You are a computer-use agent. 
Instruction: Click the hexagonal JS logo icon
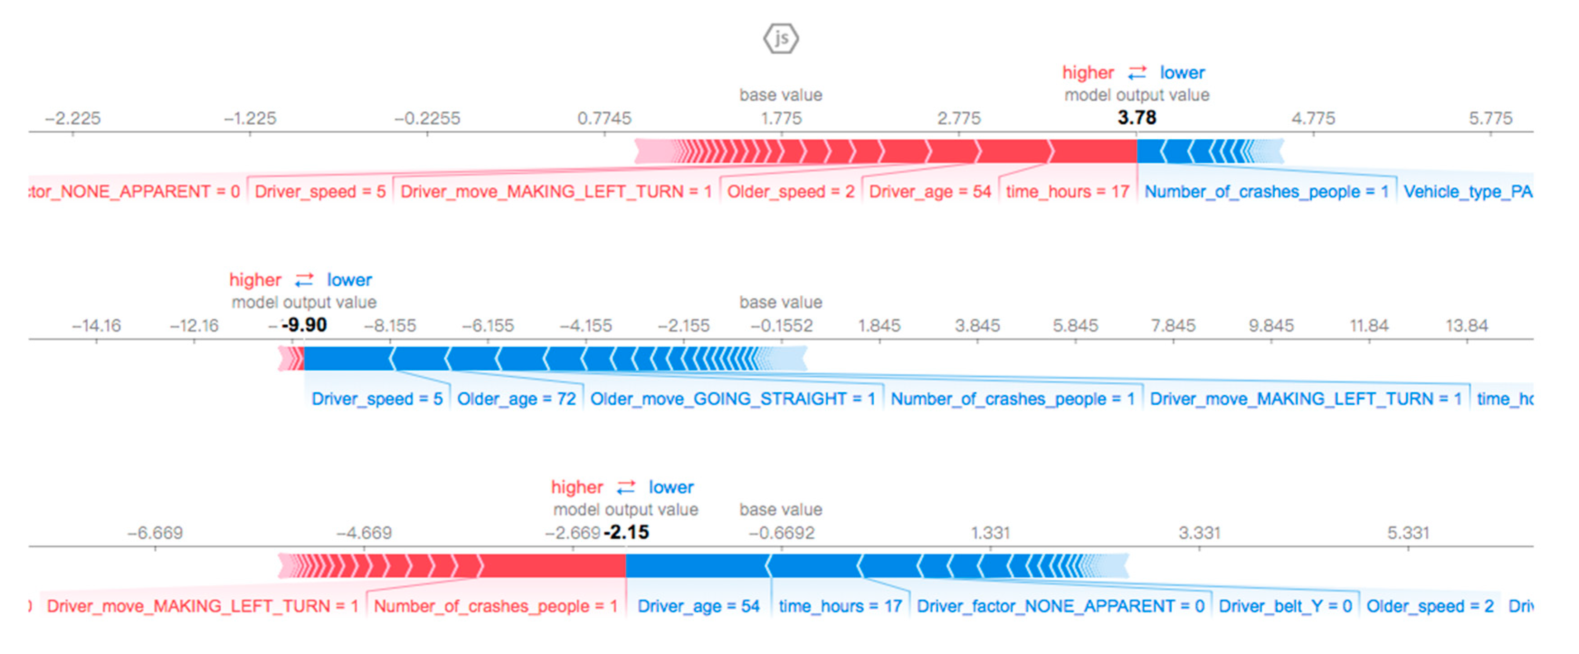(x=780, y=38)
